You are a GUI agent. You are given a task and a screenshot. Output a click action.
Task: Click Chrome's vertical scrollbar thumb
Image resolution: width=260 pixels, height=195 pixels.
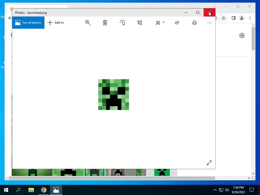point(253,39)
